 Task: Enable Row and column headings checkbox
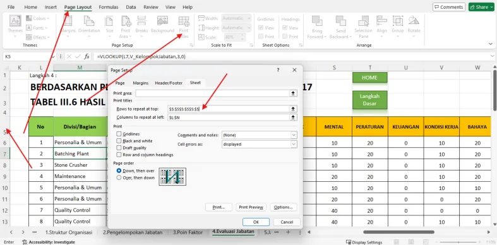(x=119, y=155)
